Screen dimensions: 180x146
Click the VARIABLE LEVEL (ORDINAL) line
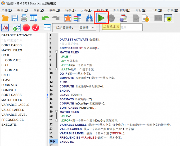92,133
